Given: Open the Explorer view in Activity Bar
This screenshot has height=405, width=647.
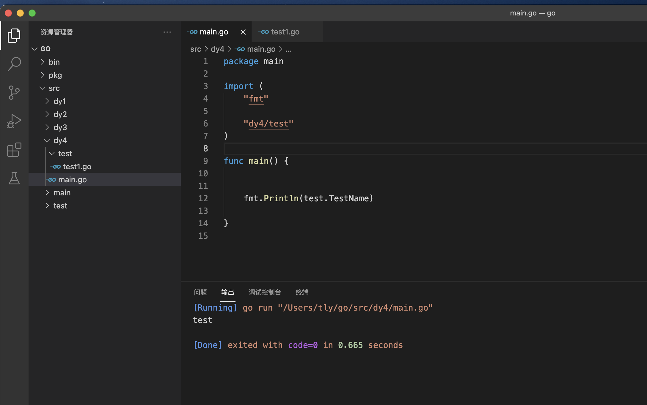Looking at the screenshot, I should click(x=14, y=36).
